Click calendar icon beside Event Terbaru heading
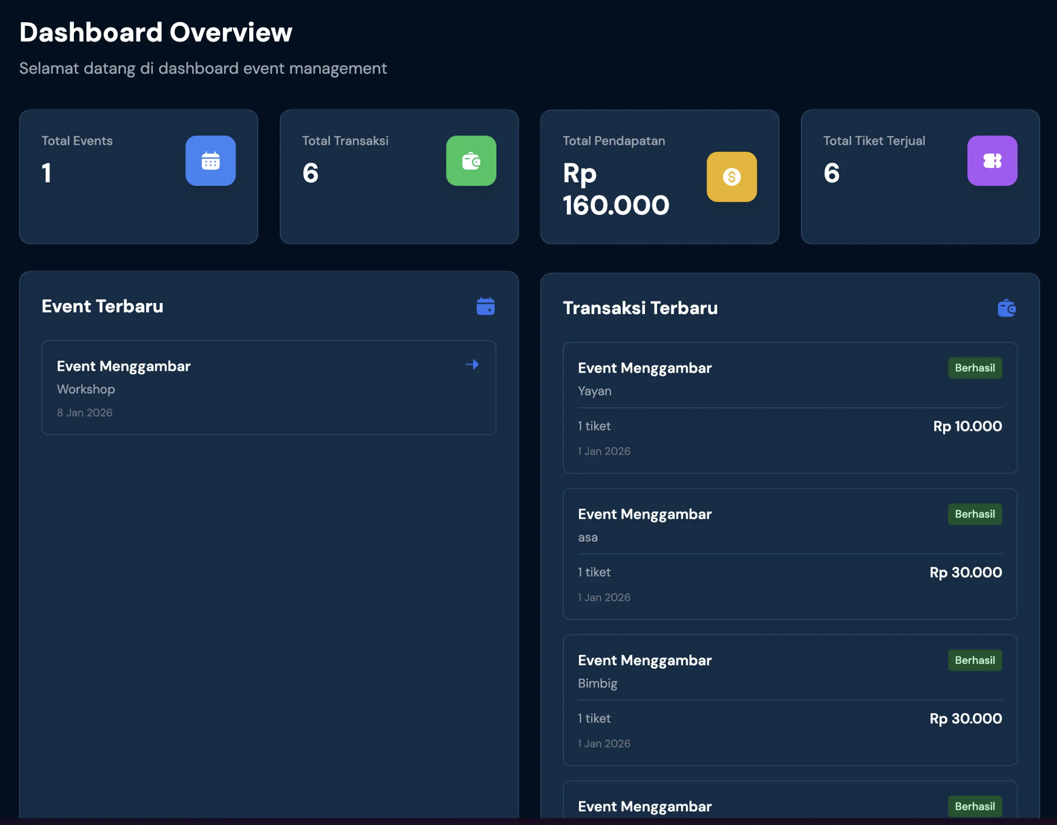The height and width of the screenshot is (825, 1057). 485,306
